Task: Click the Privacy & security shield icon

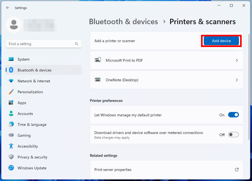Action: [x=11, y=157]
